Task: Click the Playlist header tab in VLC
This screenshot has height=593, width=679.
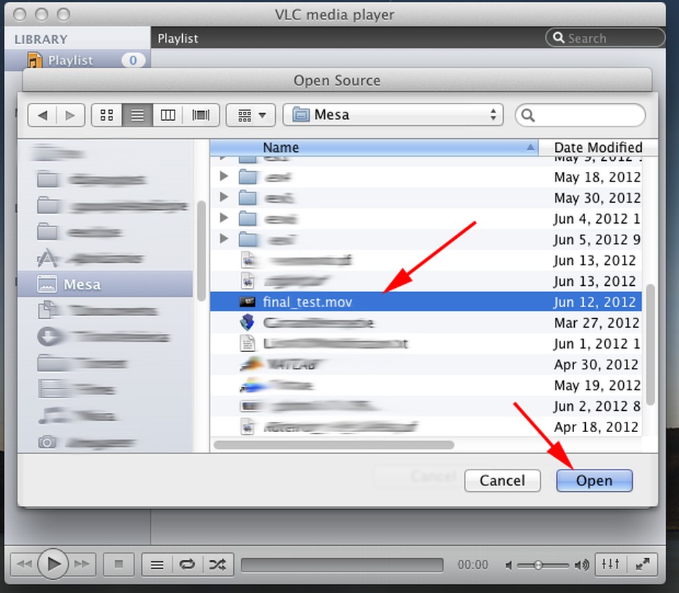Action: click(178, 39)
